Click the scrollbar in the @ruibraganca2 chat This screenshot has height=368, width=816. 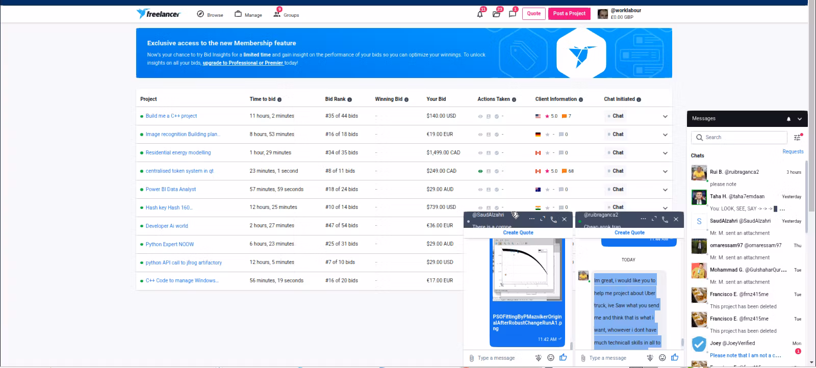[682, 343]
